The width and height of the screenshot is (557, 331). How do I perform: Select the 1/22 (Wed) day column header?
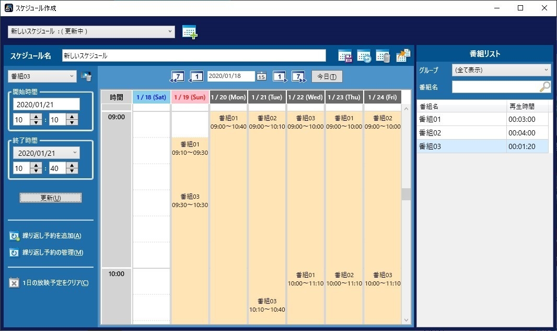[305, 97]
